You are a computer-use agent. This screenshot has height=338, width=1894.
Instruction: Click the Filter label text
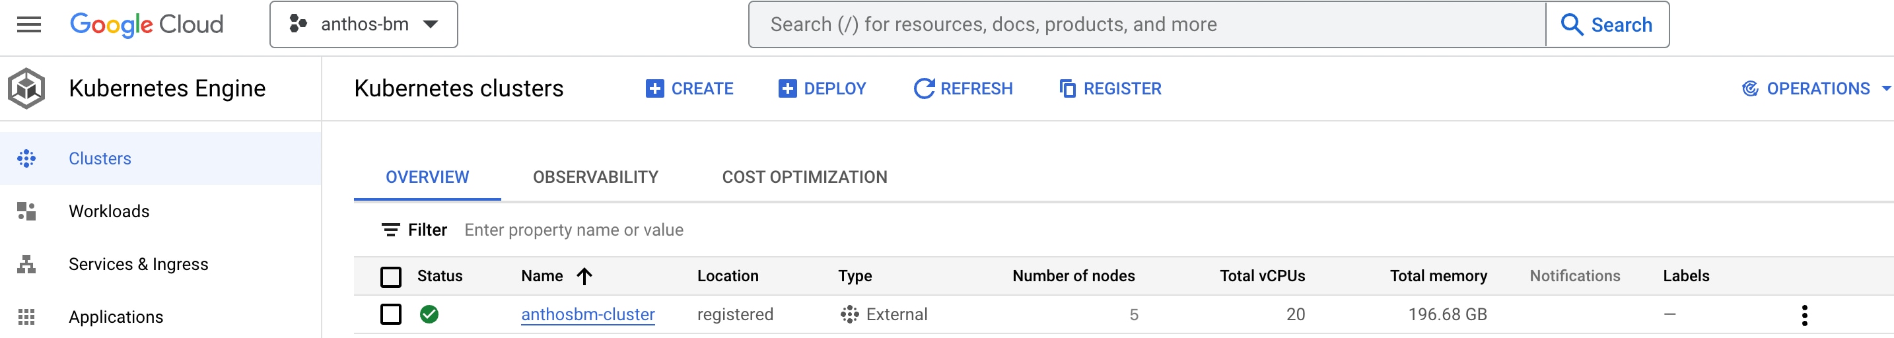tap(427, 230)
